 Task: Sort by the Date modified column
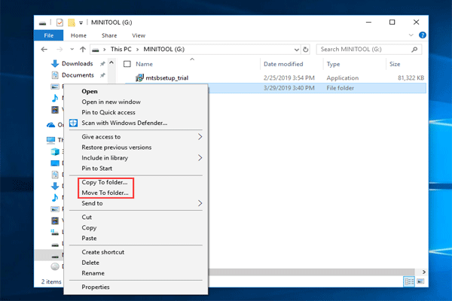coord(283,64)
